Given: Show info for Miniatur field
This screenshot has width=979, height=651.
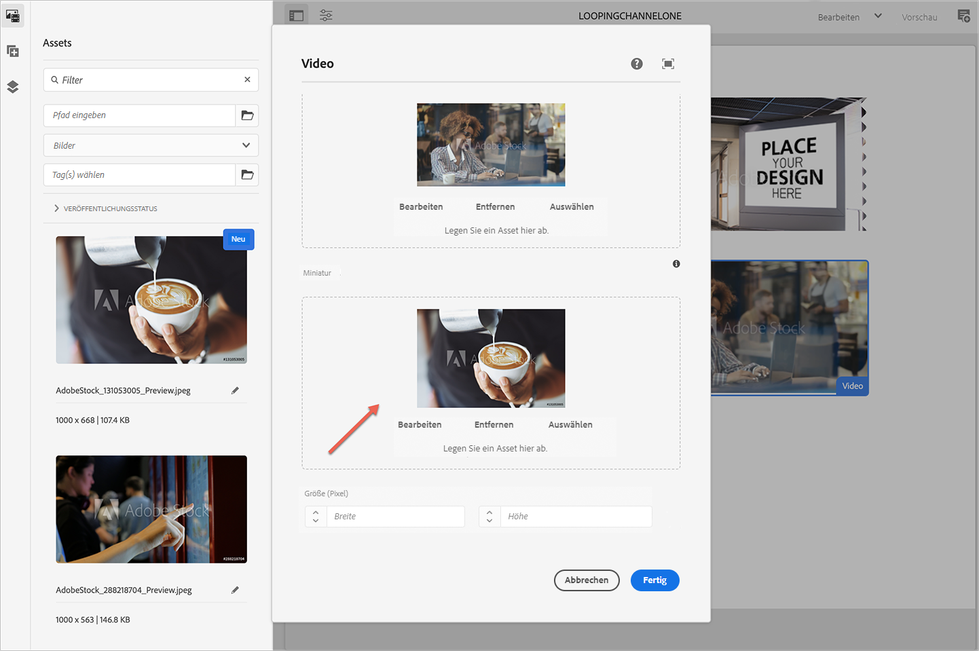Looking at the screenshot, I should (x=676, y=264).
